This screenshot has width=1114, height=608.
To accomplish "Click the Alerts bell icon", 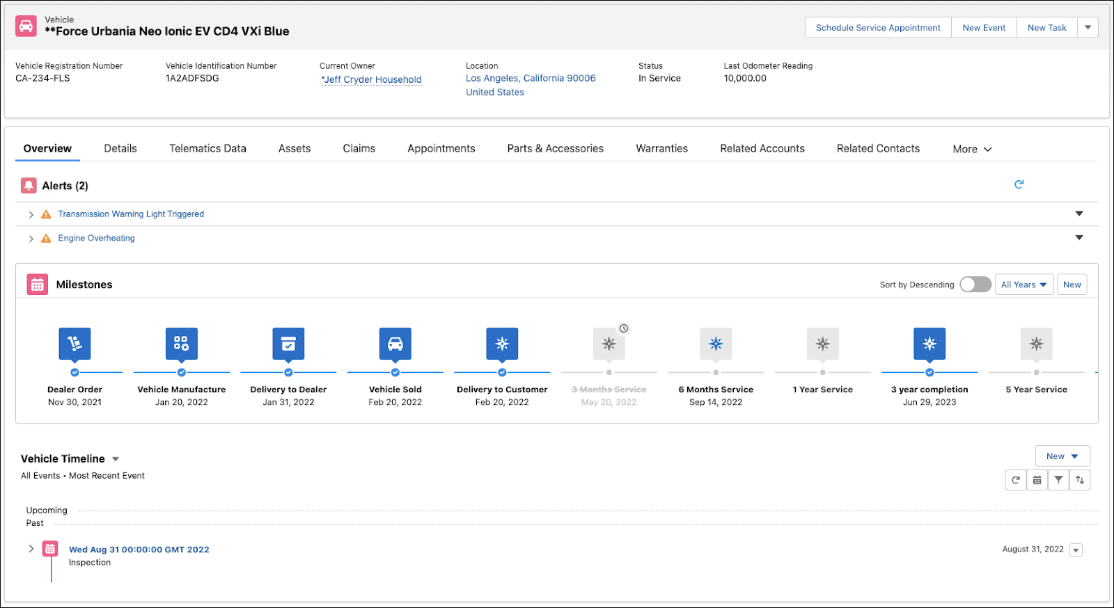I will 29,186.
